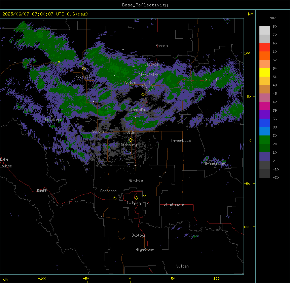Click the Sylvan label on the map
This screenshot has height=283, width=290.
click(131, 82)
